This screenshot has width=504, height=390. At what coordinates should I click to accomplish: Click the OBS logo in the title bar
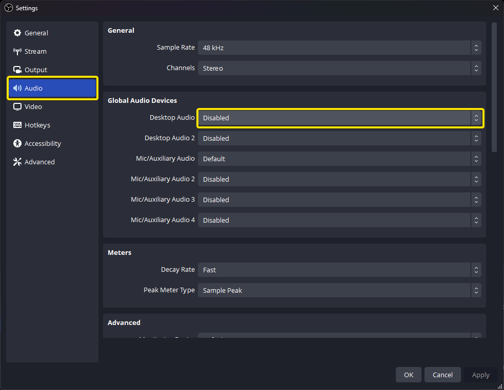[x=8, y=8]
